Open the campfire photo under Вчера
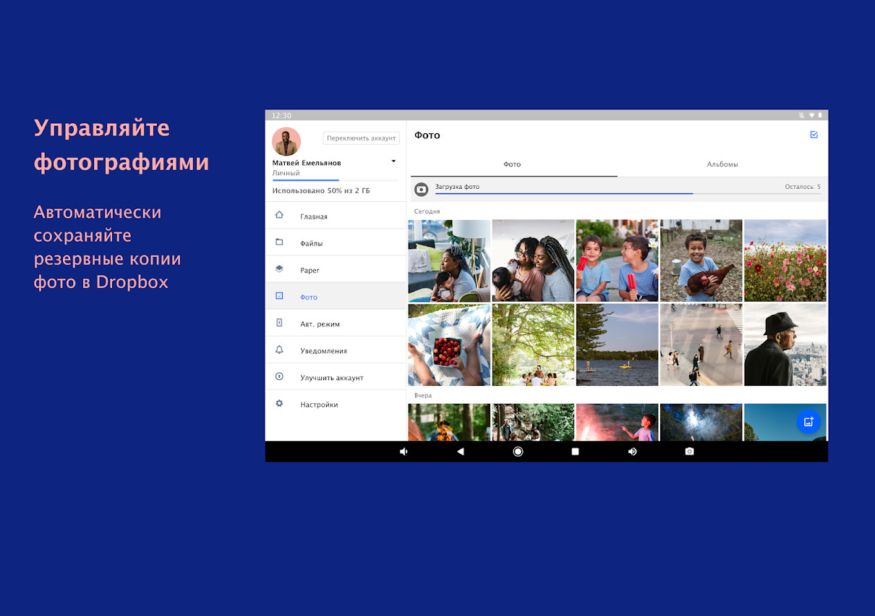This screenshot has height=616, width=875. [x=449, y=422]
